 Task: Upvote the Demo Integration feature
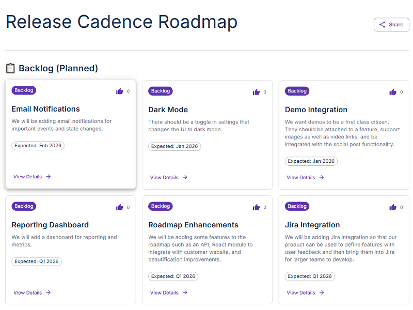pos(393,91)
